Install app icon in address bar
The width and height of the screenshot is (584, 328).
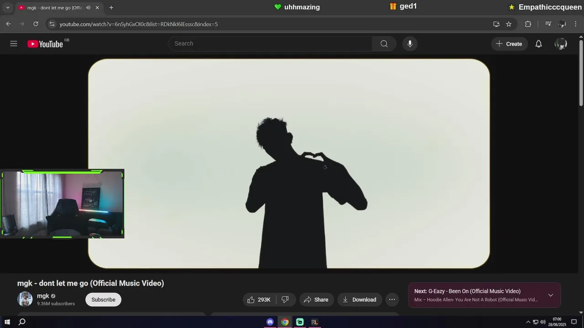[496, 24]
